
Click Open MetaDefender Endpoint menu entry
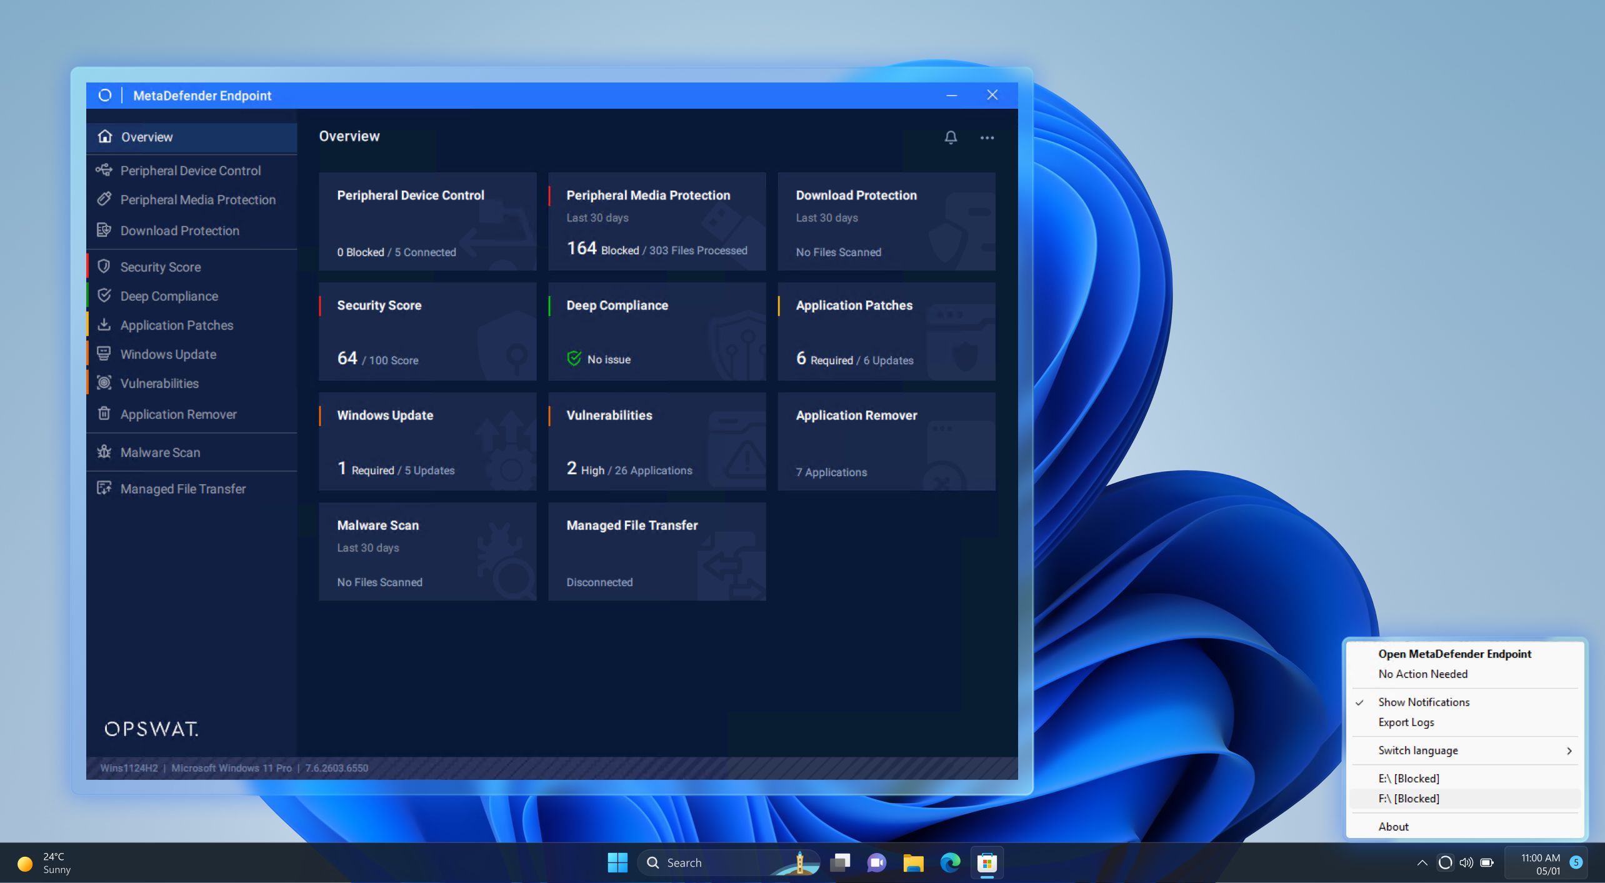pyautogui.click(x=1454, y=654)
